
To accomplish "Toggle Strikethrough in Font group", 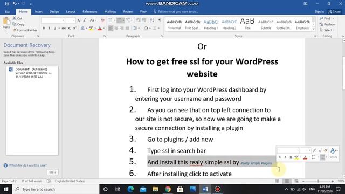I will click(64, 28).
